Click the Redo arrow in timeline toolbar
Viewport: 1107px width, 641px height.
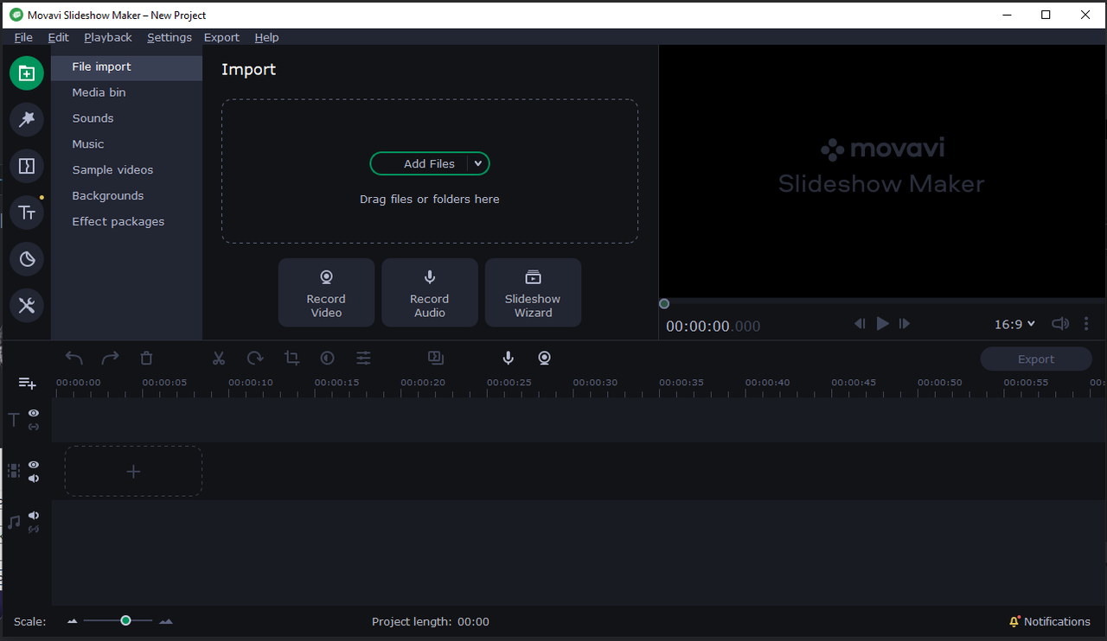111,358
